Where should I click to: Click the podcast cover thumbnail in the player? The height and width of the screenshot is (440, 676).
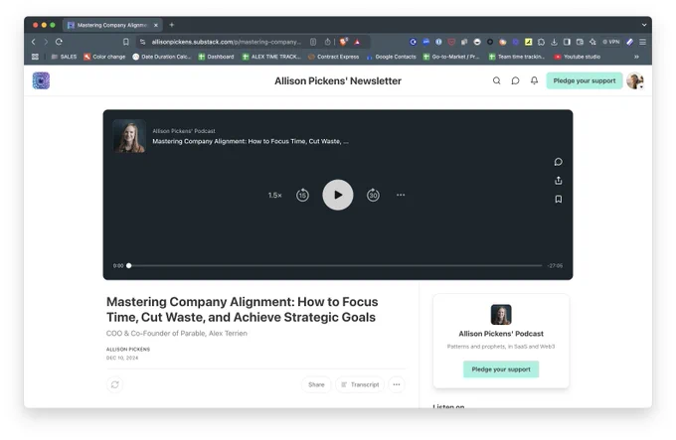pyautogui.click(x=129, y=136)
